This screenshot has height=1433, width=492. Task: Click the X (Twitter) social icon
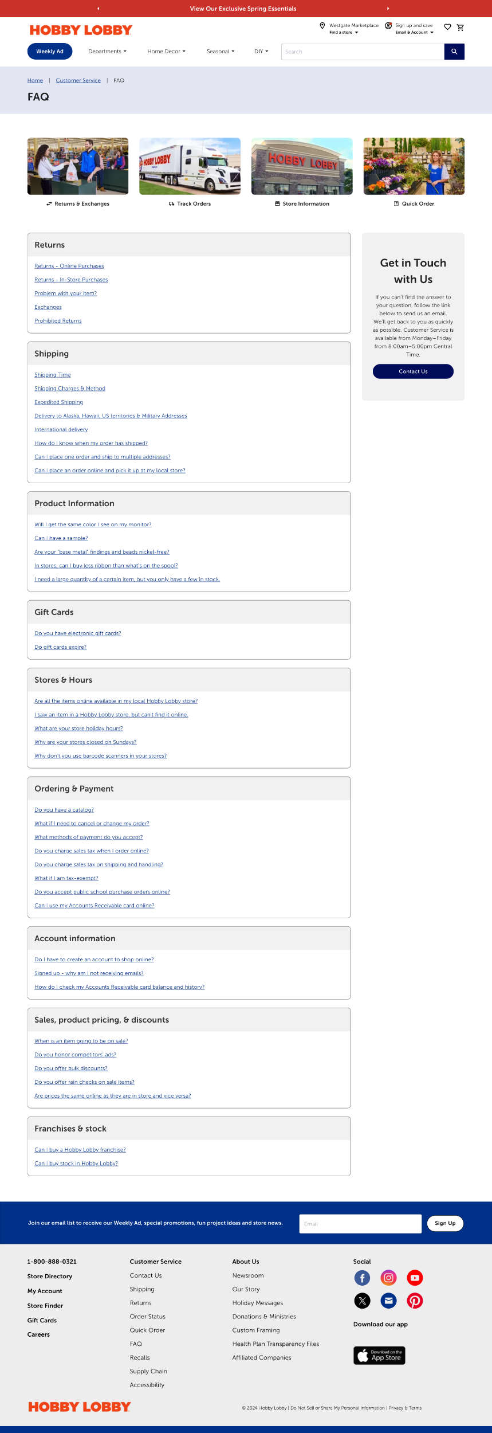tap(362, 1301)
